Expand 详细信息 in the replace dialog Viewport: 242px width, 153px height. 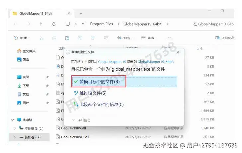[81, 120]
